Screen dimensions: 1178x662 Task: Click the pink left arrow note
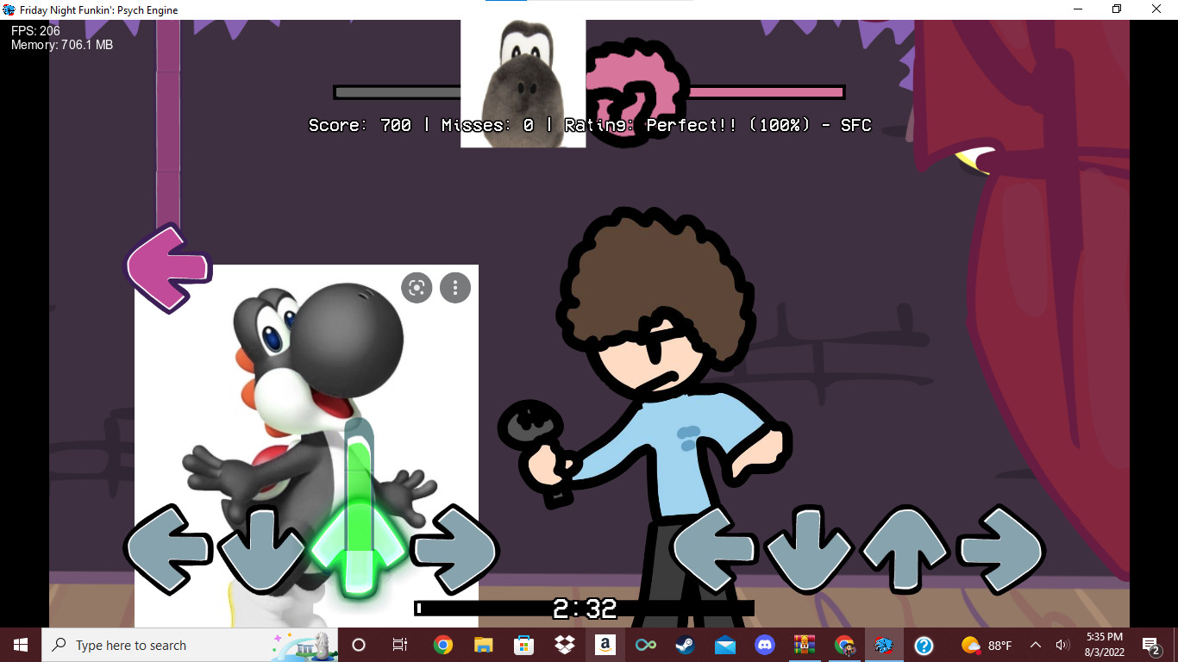click(x=169, y=268)
